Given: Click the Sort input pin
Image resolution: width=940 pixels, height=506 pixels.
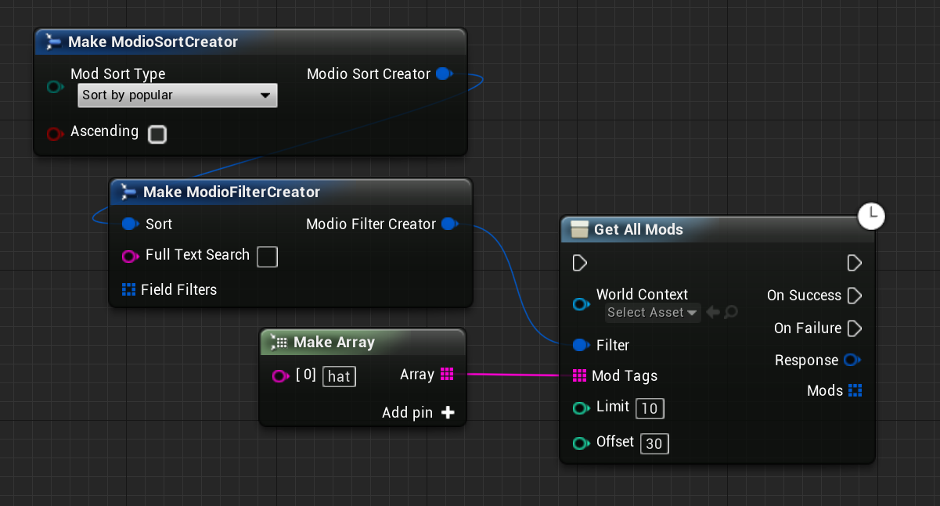Looking at the screenshot, I should pos(130,224).
